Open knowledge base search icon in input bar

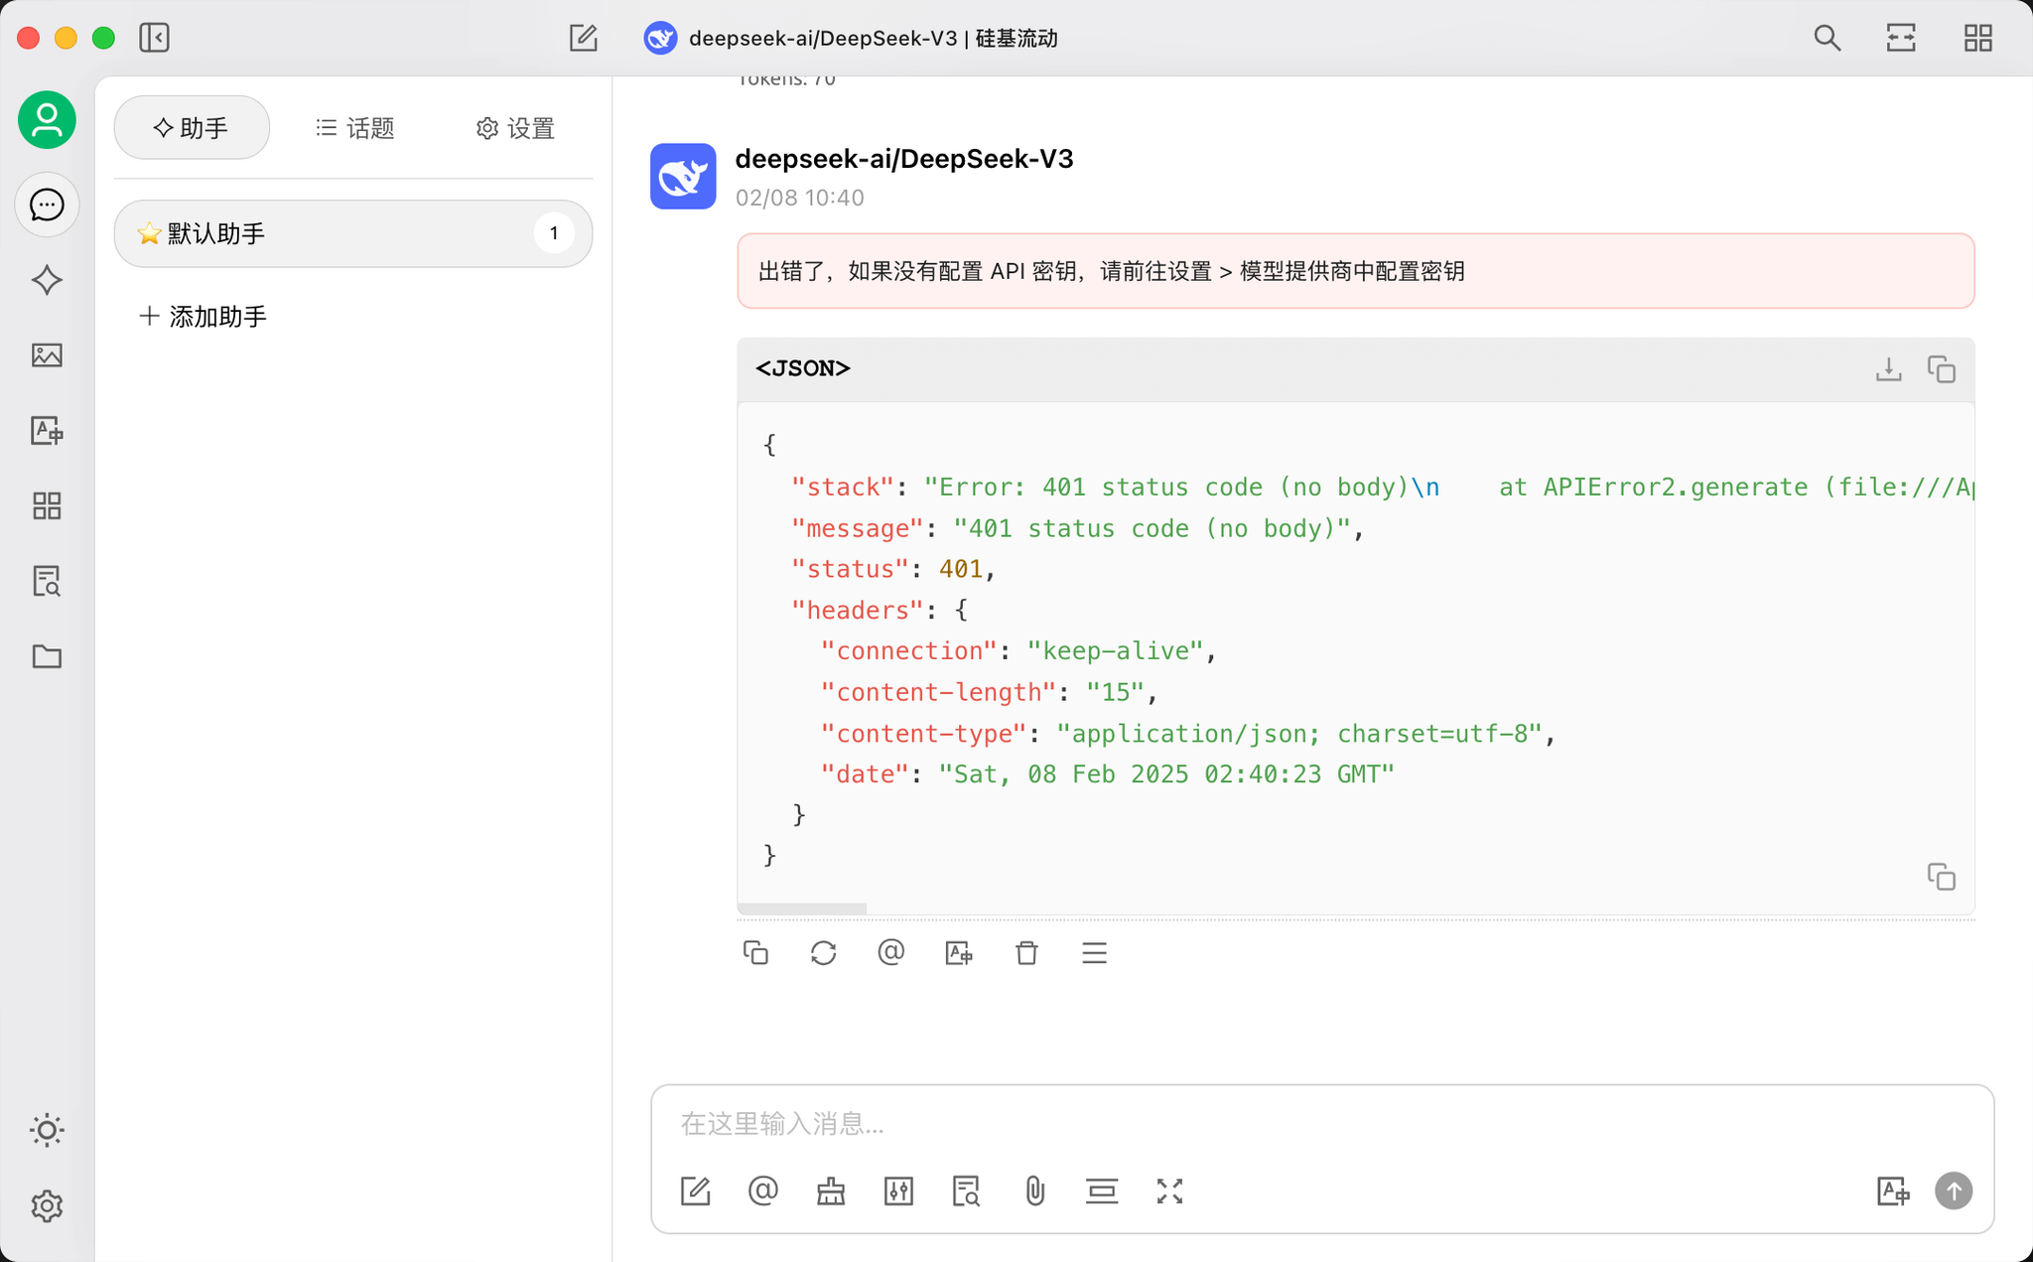966,1191
